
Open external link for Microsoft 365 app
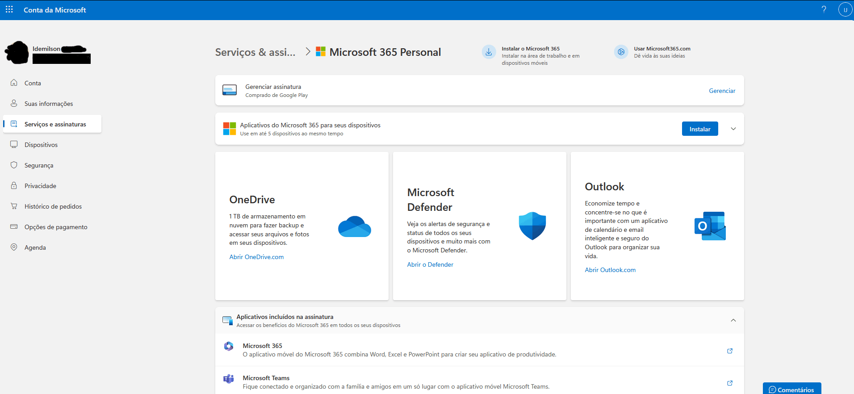pyautogui.click(x=730, y=351)
